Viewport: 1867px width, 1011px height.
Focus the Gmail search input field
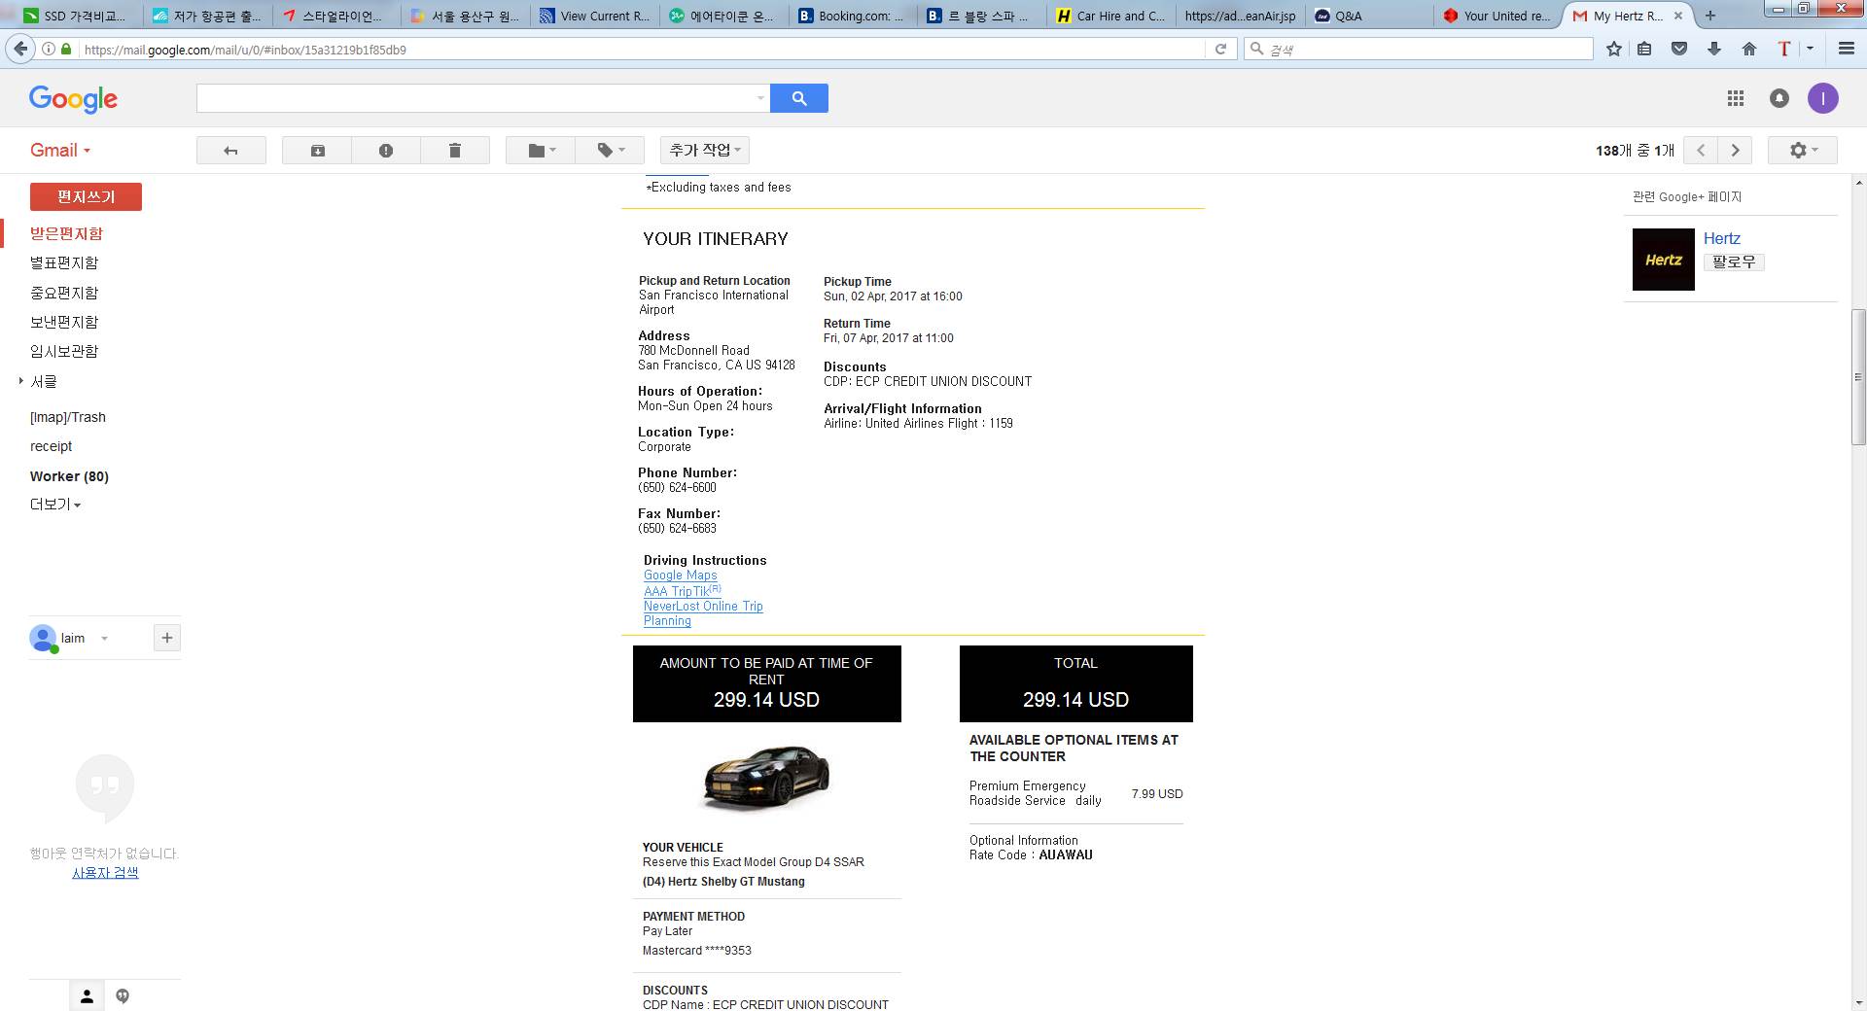(x=475, y=98)
